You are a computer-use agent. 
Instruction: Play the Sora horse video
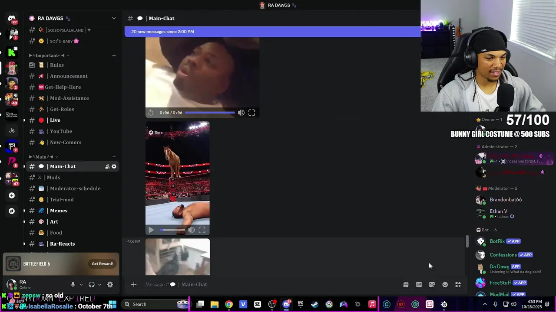[x=151, y=230]
